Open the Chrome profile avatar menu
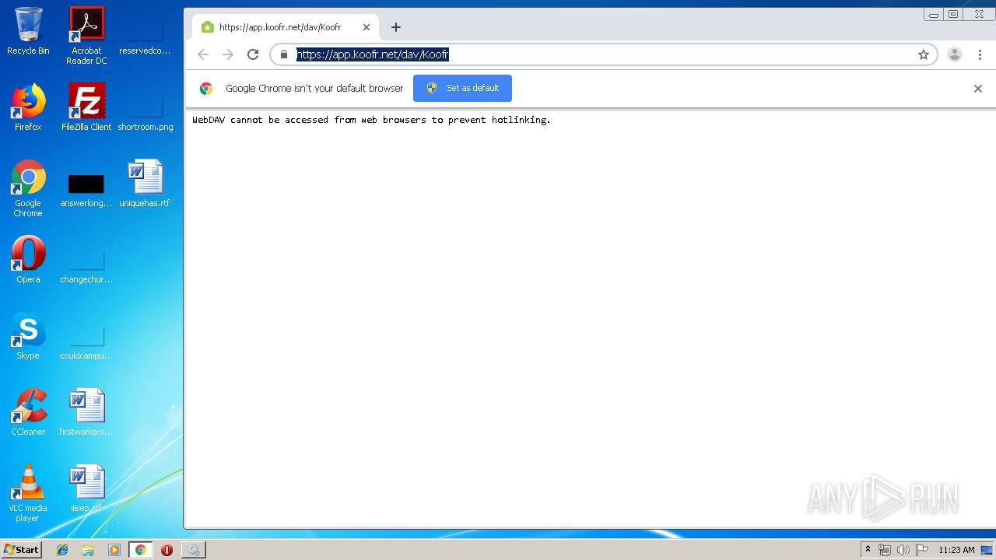 [955, 54]
